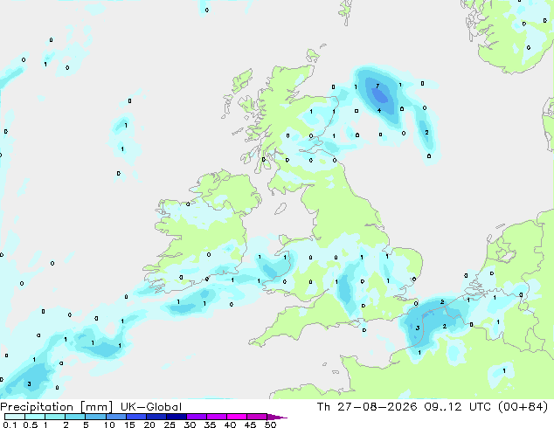
Task: Click the legend label '10'
Action: tap(109, 425)
